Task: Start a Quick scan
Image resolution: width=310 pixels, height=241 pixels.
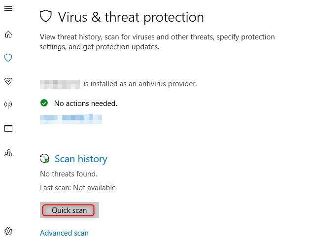Action: point(69,210)
